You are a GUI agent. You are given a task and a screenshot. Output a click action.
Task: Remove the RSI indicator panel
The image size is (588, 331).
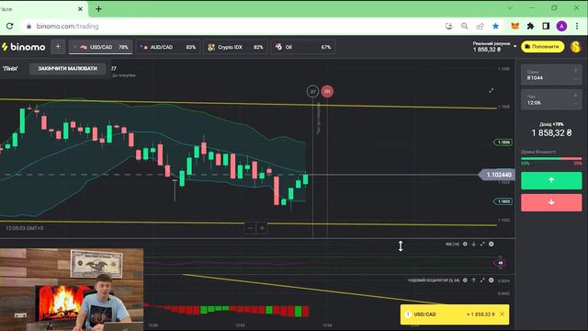(x=491, y=244)
